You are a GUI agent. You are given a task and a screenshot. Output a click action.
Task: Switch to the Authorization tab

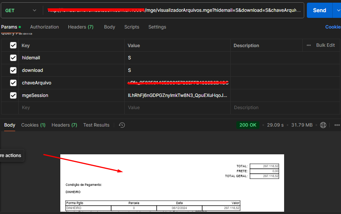[x=44, y=27]
